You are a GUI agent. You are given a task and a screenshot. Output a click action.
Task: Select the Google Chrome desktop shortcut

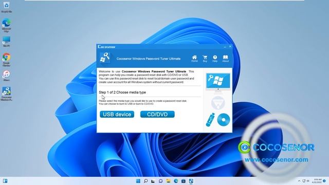pyautogui.click(x=6, y=60)
